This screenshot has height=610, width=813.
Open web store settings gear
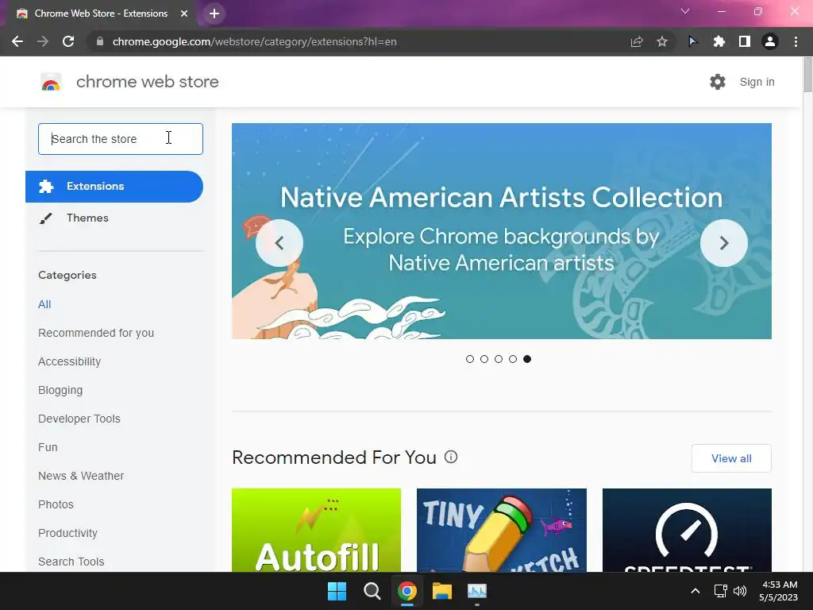[x=718, y=82]
